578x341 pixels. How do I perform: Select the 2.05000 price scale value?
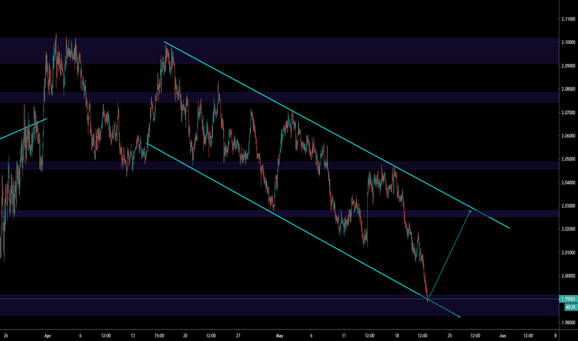568,159
